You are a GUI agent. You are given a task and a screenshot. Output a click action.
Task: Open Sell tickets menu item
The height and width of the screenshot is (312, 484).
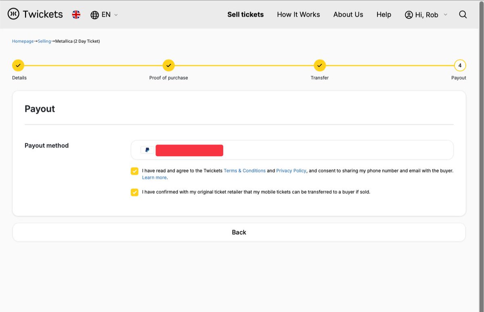pyautogui.click(x=245, y=15)
